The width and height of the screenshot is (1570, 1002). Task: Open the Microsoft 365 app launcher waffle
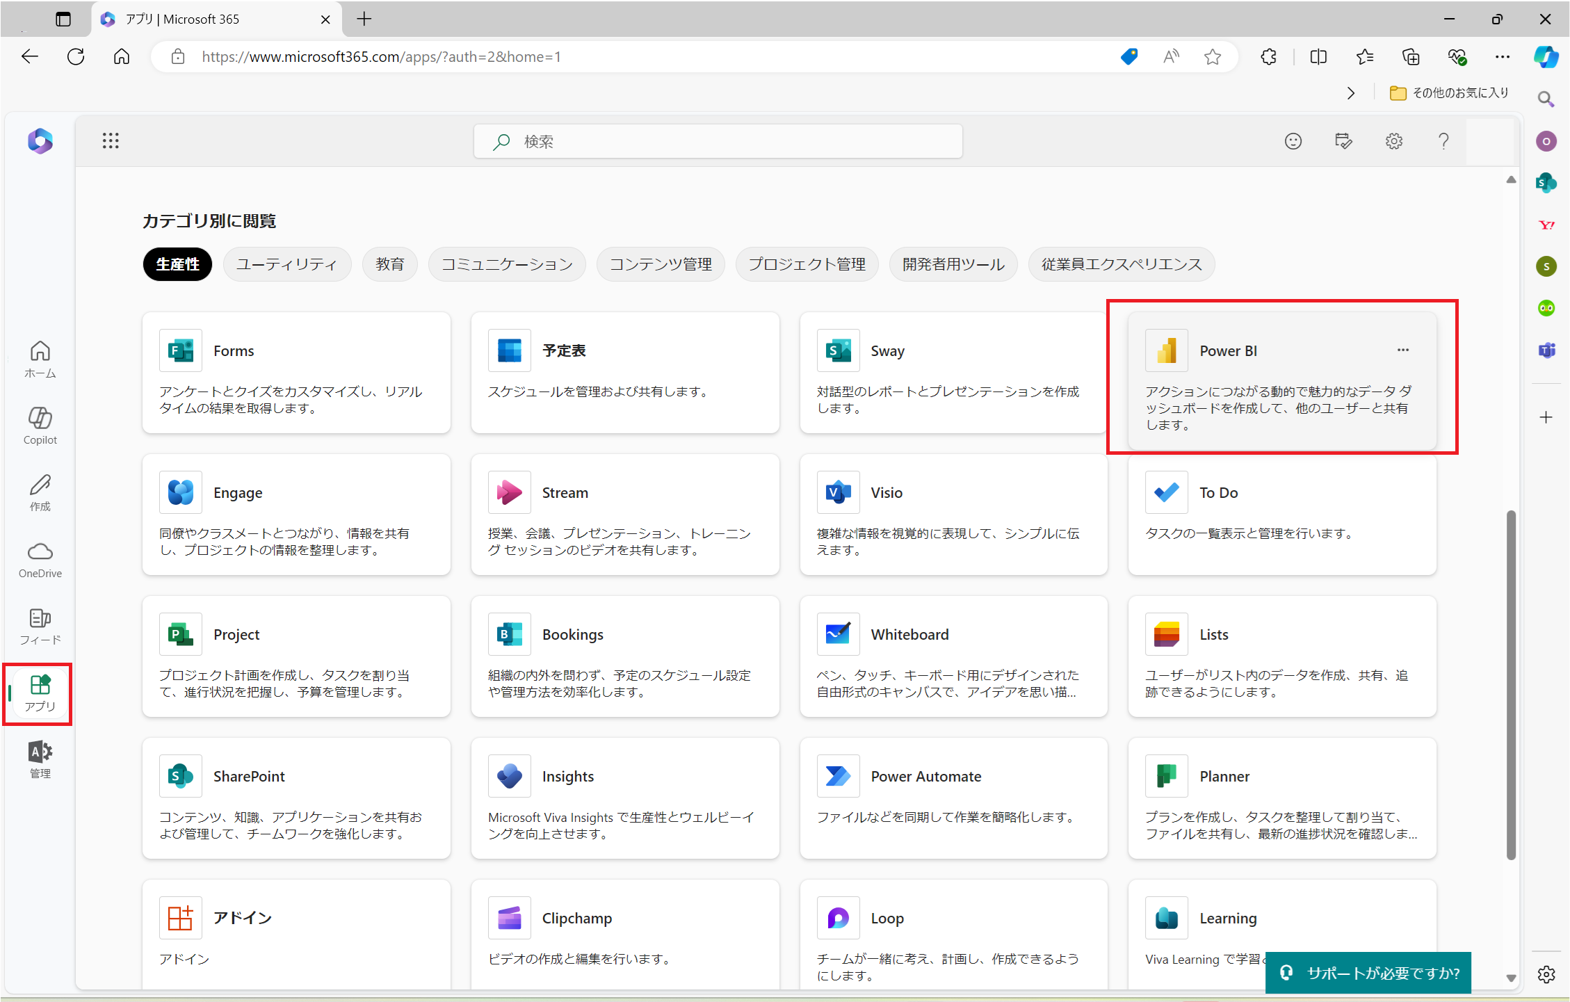[111, 141]
